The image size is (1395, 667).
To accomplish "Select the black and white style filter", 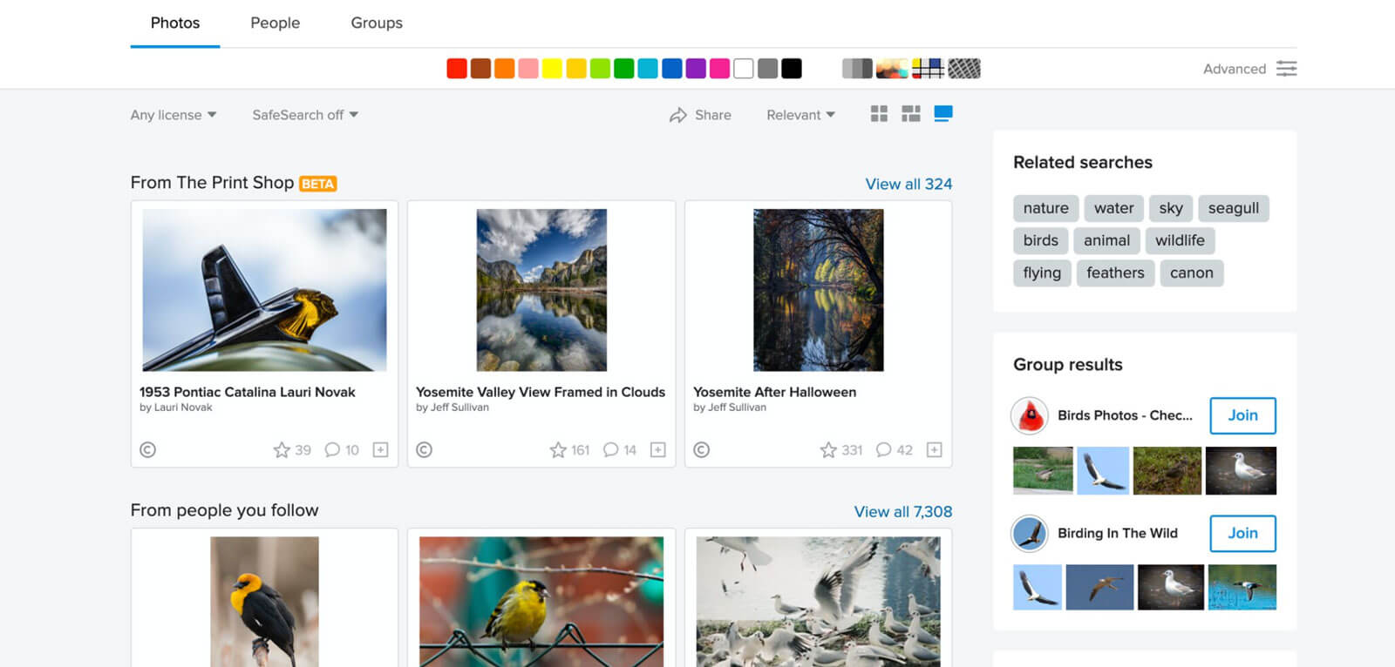I will [857, 69].
